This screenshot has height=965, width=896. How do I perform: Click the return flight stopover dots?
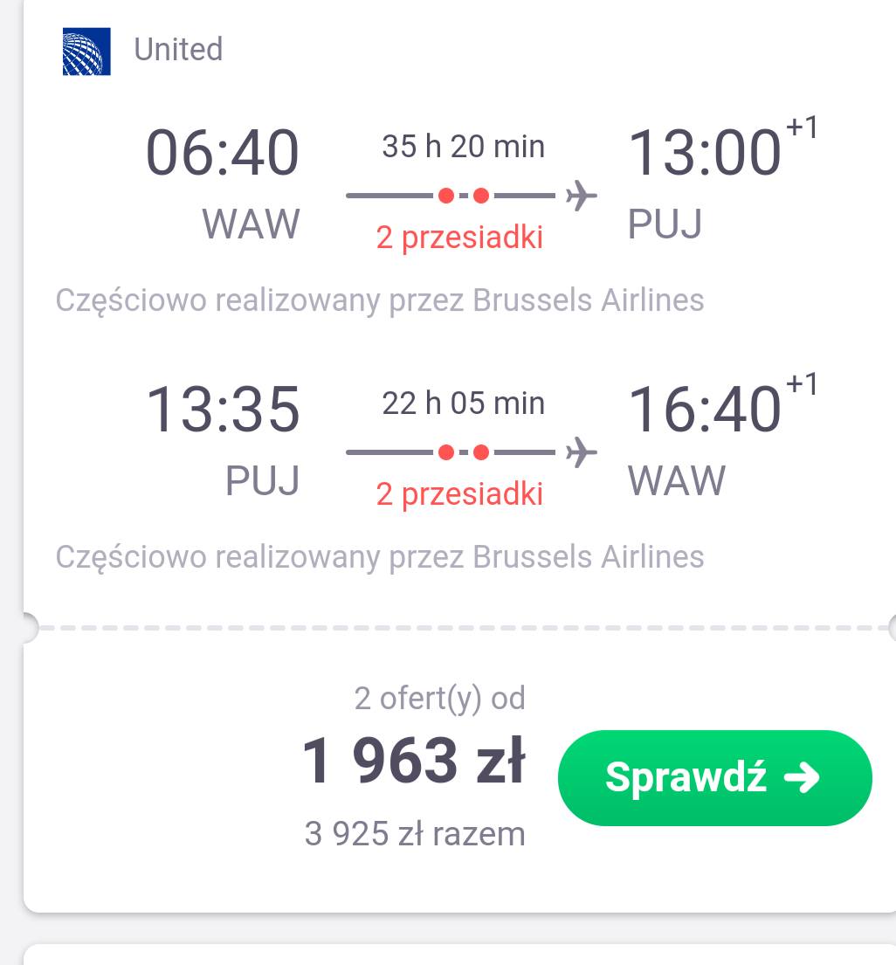(x=464, y=453)
